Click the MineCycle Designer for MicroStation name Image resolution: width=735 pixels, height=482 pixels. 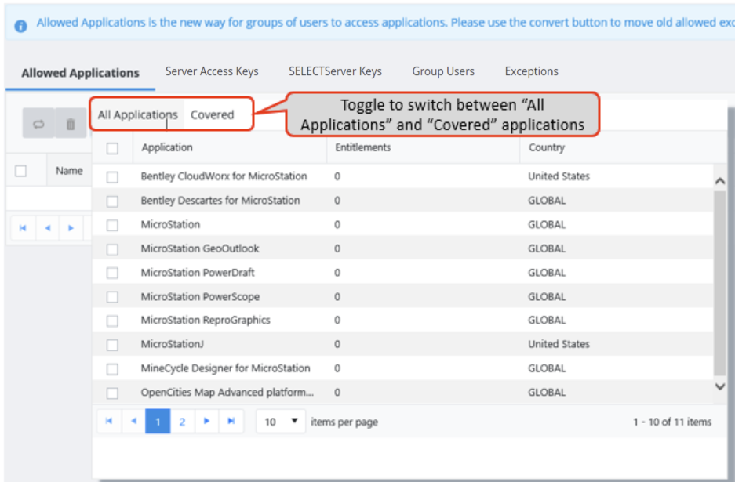[225, 368]
